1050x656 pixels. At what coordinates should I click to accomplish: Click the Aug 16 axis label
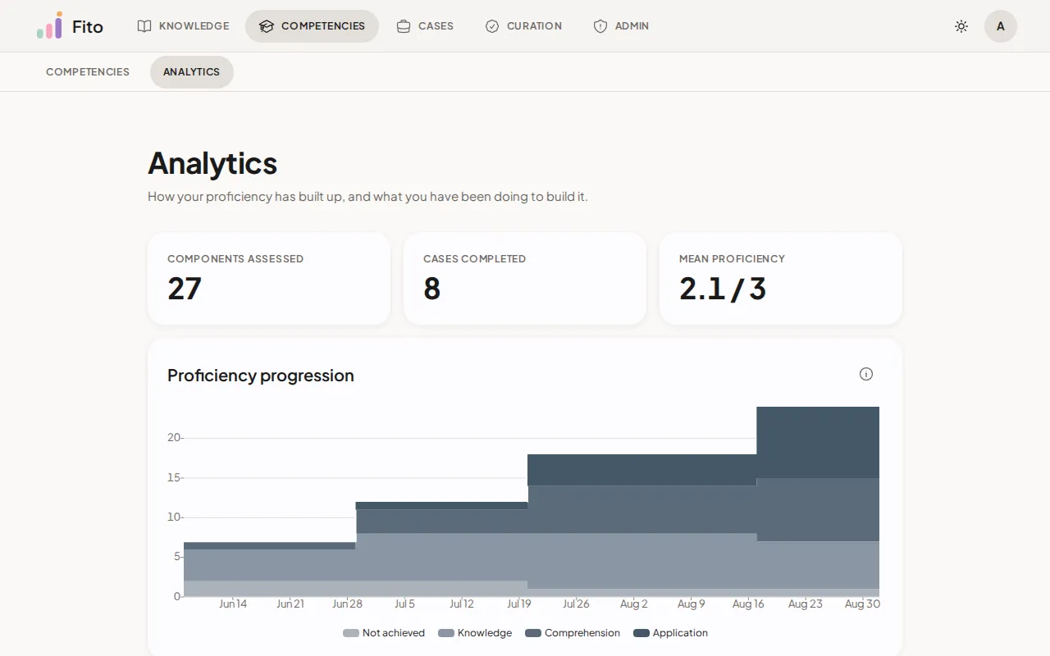tap(748, 604)
